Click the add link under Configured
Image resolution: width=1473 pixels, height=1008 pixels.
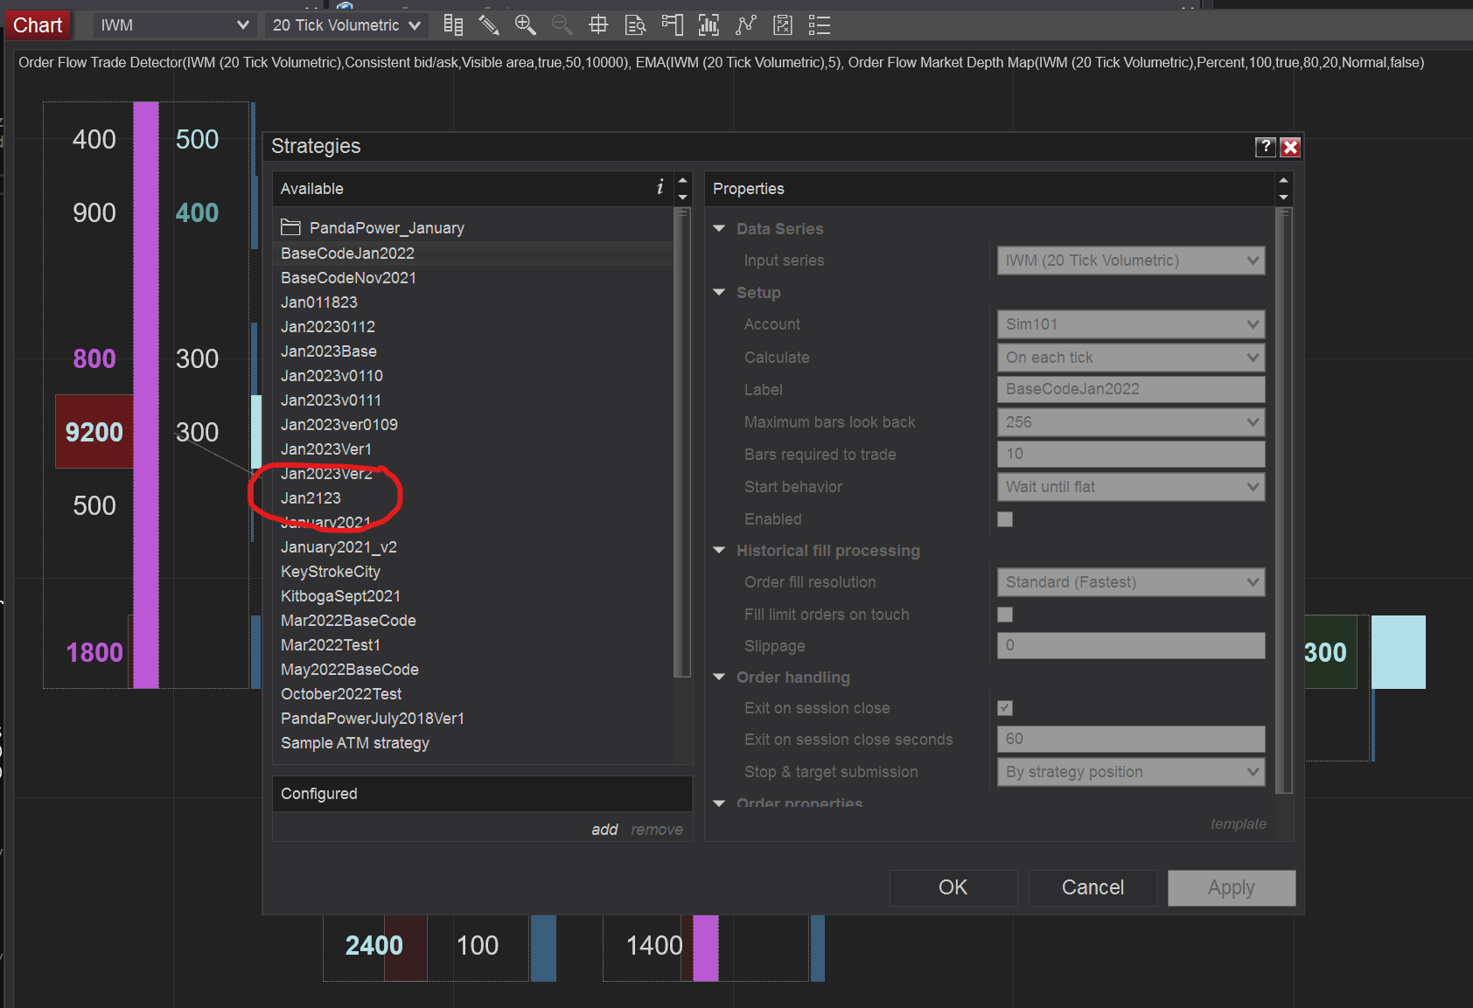pyautogui.click(x=604, y=830)
